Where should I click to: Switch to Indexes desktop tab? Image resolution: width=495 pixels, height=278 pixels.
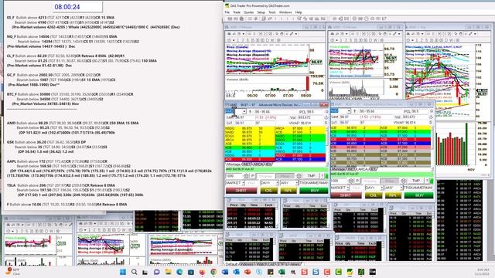click(x=247, y=264)
